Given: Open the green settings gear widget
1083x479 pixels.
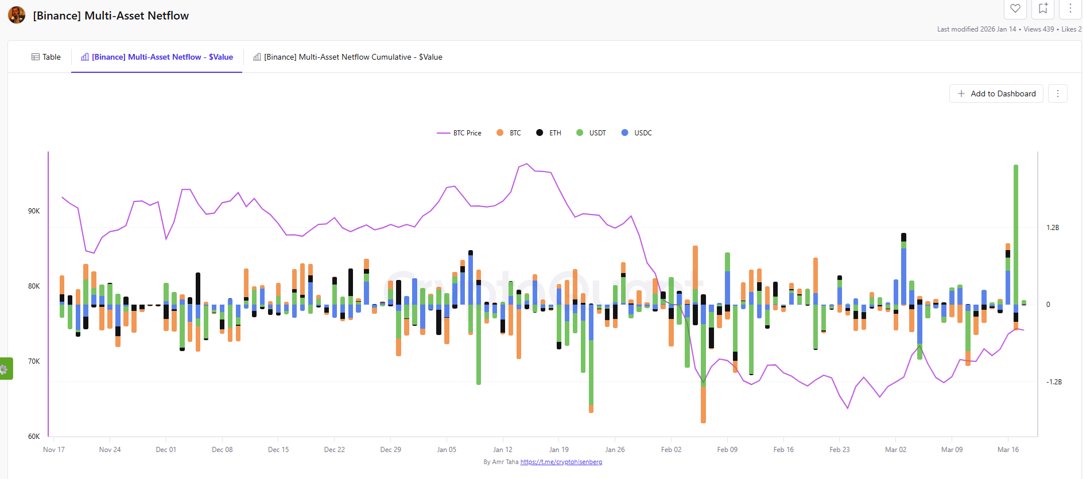Looking at the screenshot, I should 5,369.
